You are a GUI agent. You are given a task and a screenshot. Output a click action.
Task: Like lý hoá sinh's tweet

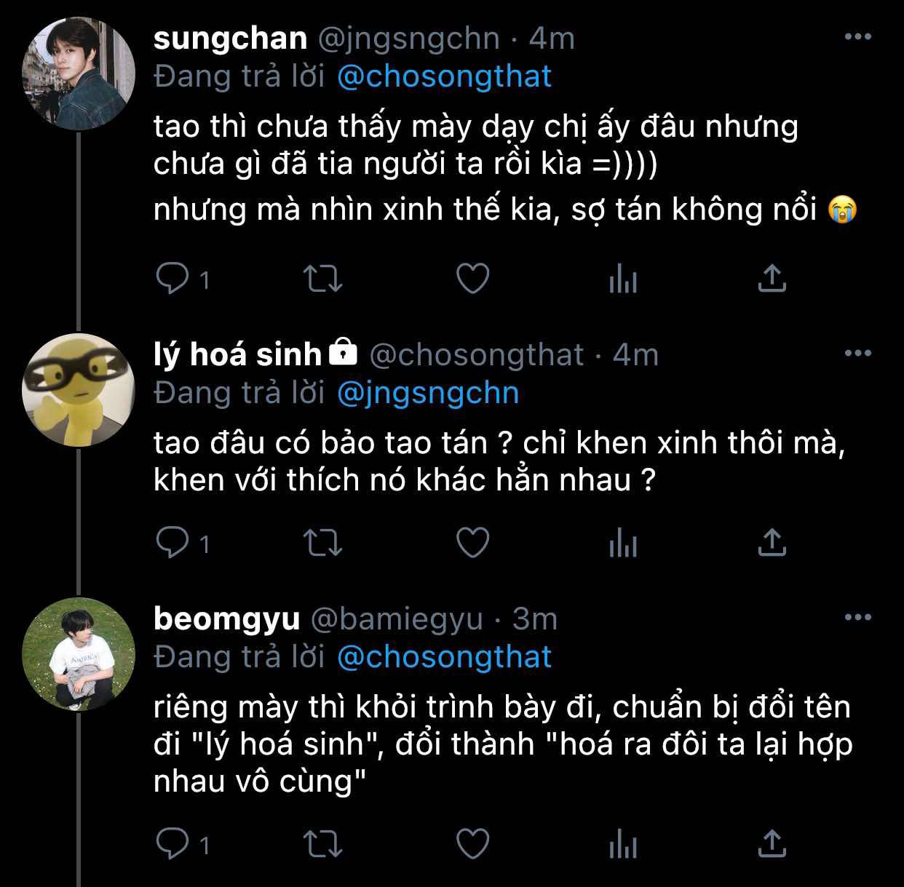tap(472, 542)
